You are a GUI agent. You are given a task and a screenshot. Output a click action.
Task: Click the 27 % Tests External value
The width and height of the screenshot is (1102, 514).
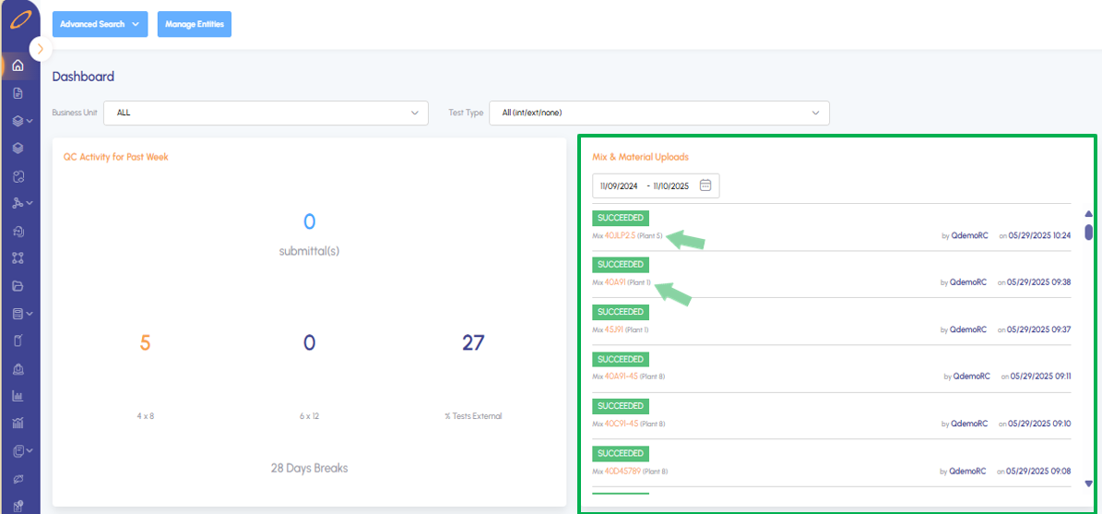coord(473,342)
